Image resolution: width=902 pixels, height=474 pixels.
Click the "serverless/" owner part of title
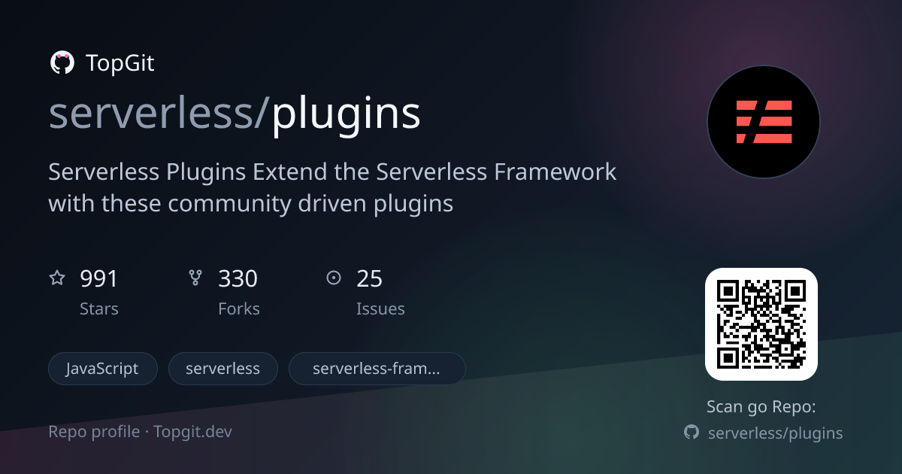(158, 113)
